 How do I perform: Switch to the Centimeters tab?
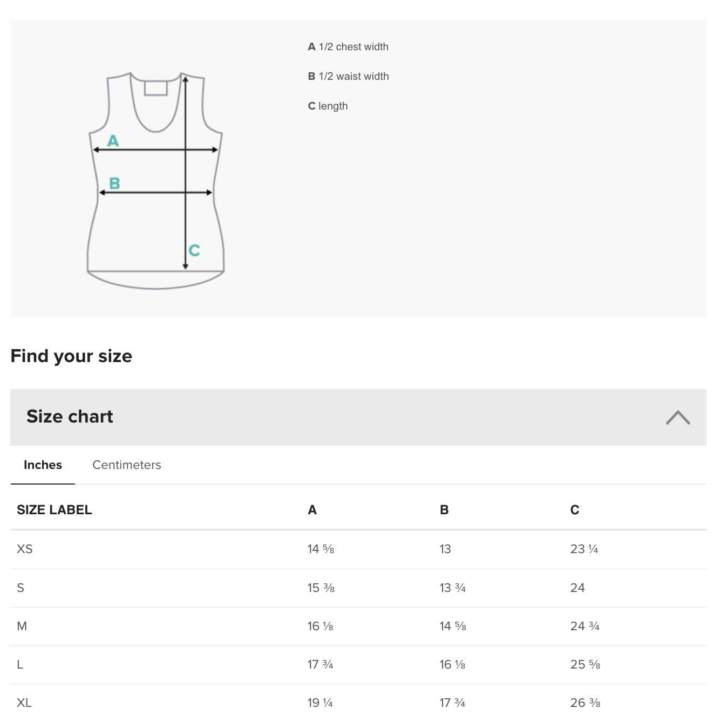(x=127, y=465)
